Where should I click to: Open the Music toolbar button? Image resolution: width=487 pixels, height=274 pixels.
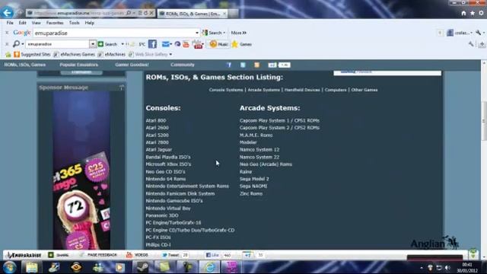218,44
